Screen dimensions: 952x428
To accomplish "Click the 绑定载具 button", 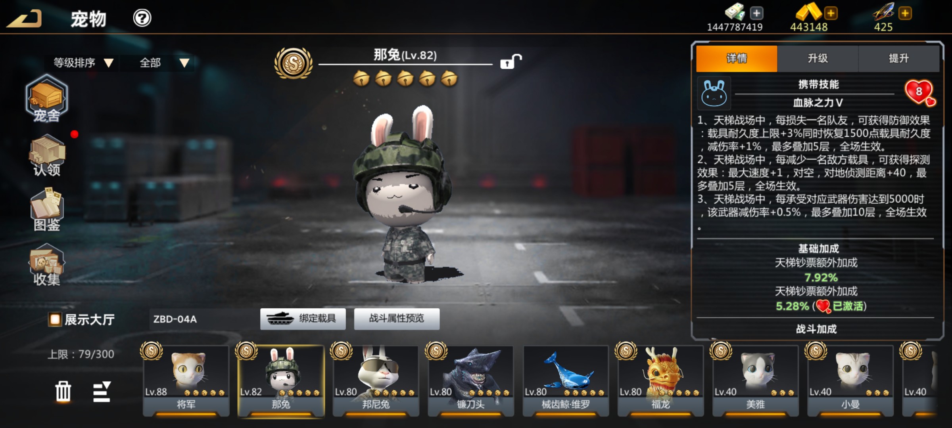I will click(303, 319).
